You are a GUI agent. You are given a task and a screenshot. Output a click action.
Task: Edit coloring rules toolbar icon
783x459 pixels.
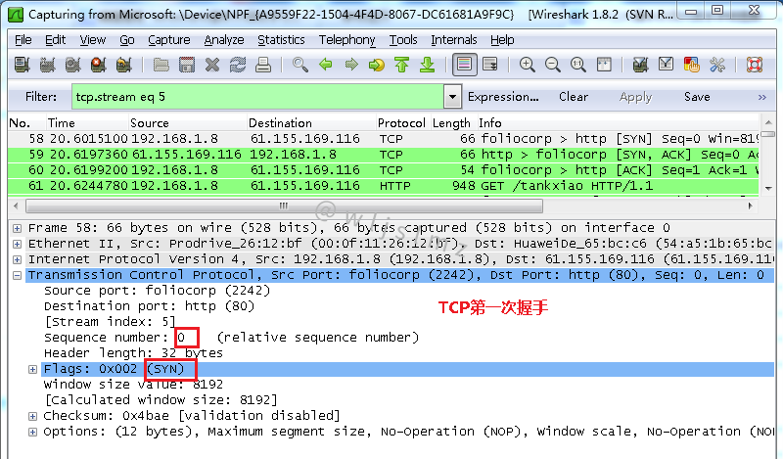692,65
